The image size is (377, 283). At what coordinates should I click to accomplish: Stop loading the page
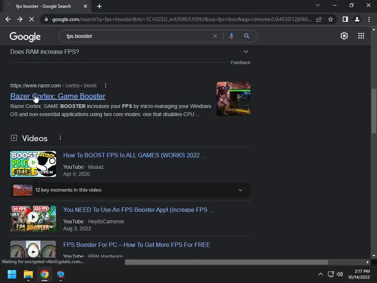click(x=32, y=19)
